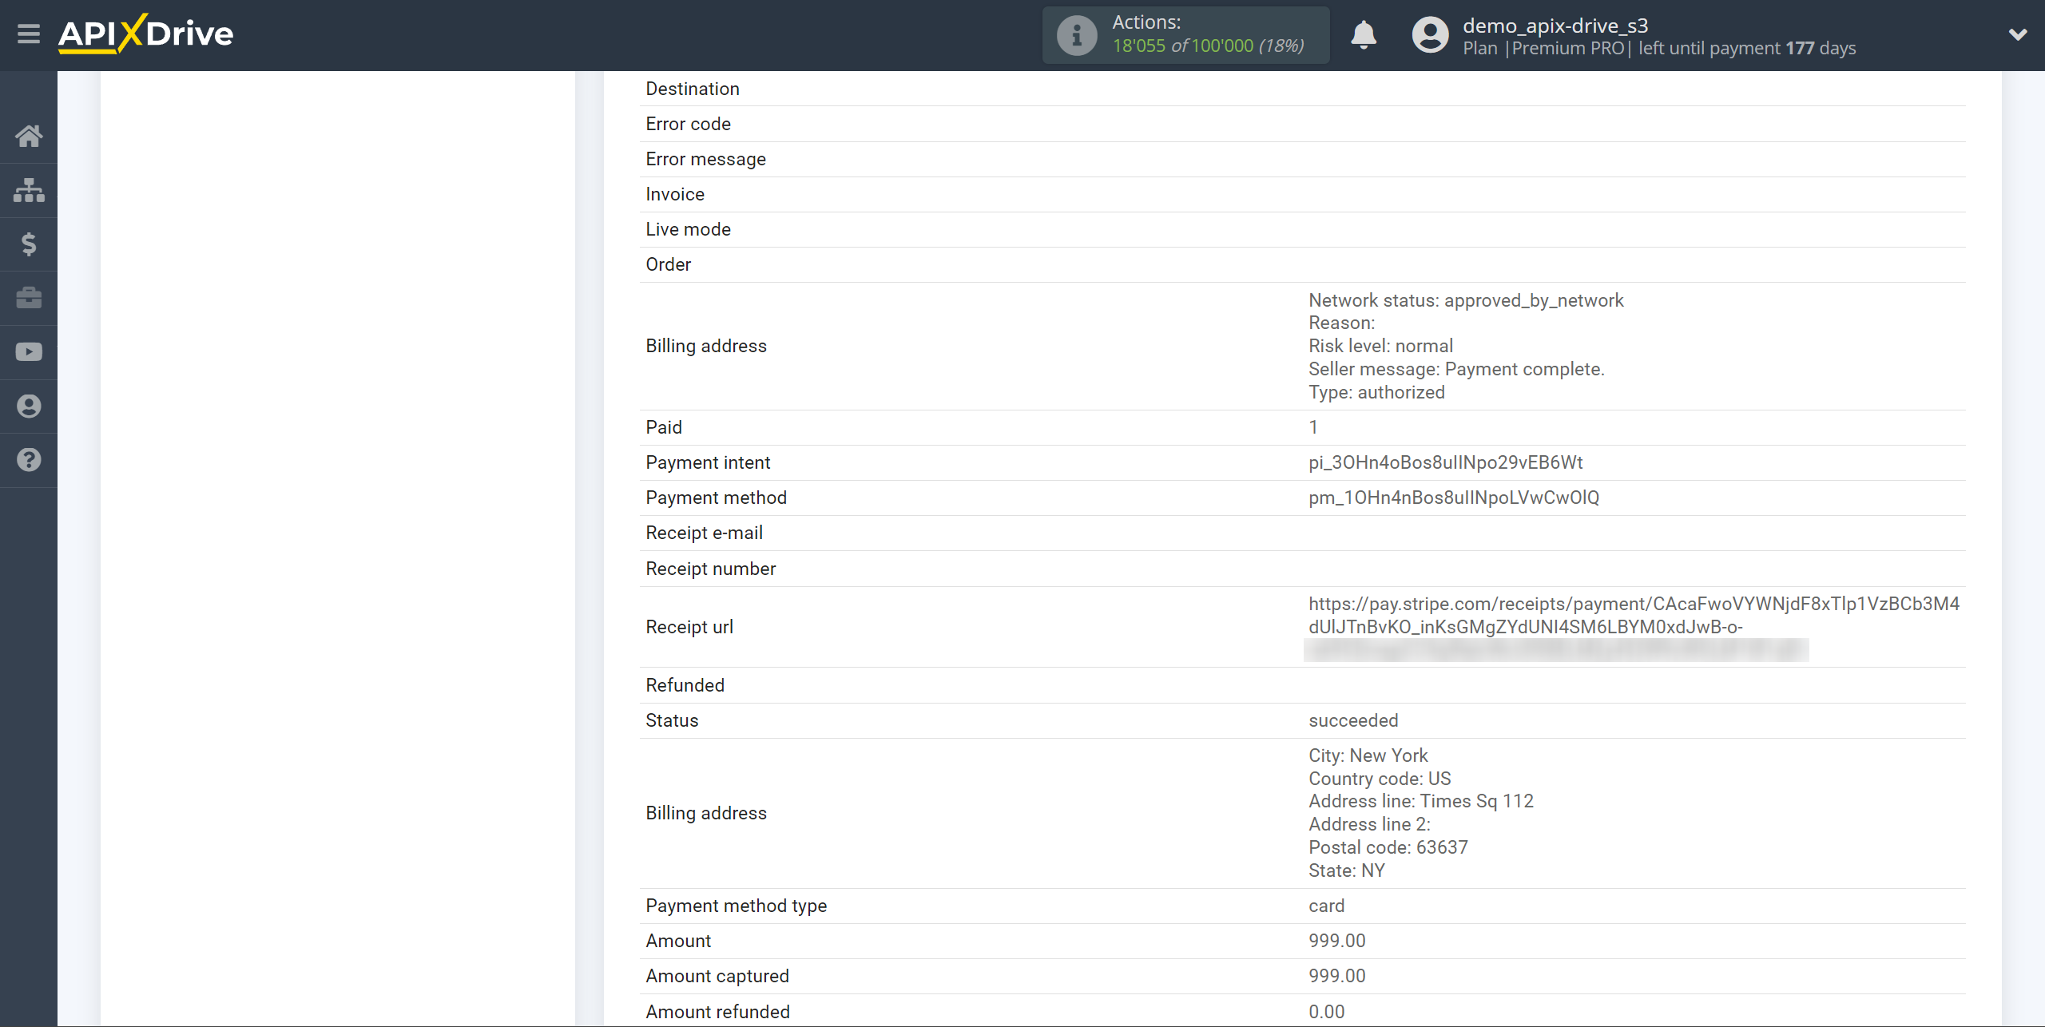The image size is (2045, 1027).
Task: Click the Amount refunded value 0.00
Action: [1326, 1012]
